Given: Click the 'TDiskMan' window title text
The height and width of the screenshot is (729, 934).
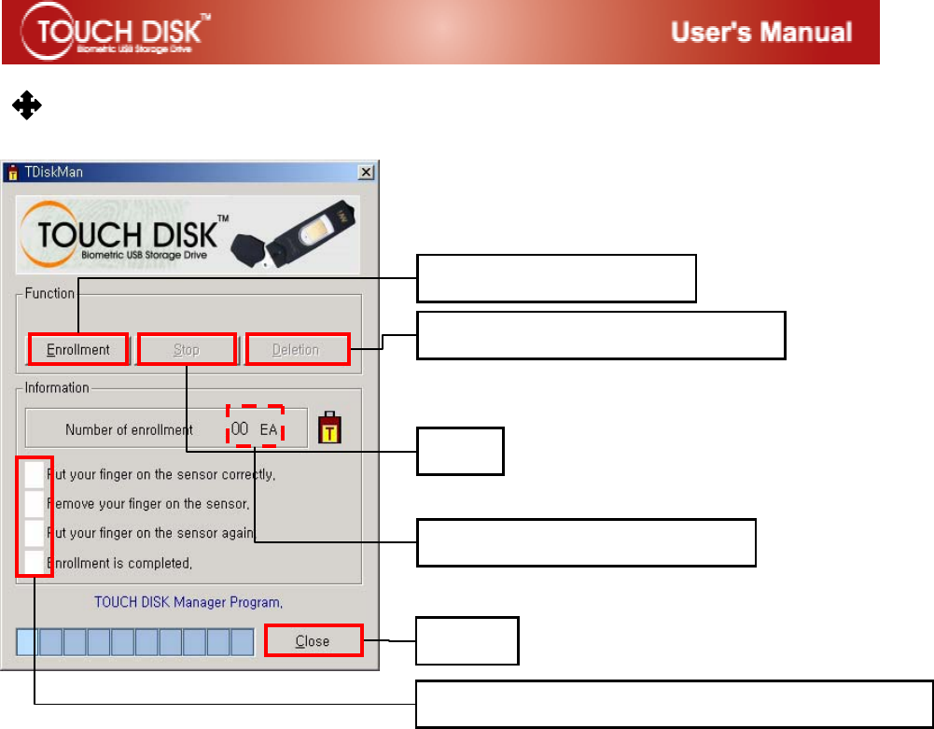Looking at the screenshot, I should point(53,173).
